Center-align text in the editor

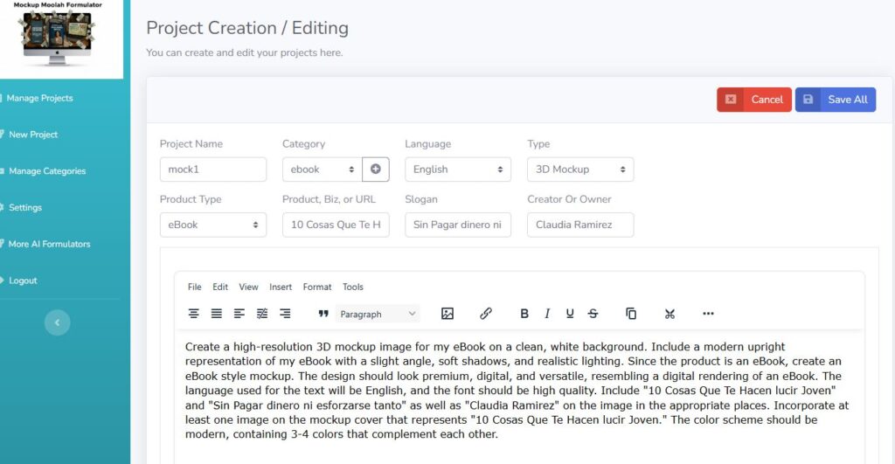pyautogui.click(x=193, y=314)
